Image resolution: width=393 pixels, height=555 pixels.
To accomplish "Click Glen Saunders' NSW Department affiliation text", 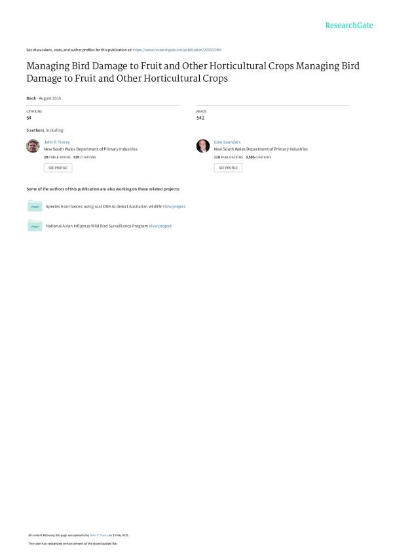I will point(261,149).
